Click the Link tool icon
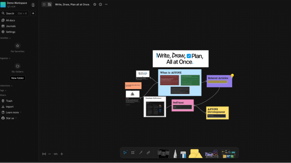 point(148,153)
